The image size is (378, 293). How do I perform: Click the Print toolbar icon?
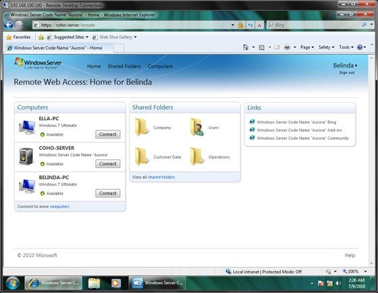pyautogui.click(x=287, y=47)
